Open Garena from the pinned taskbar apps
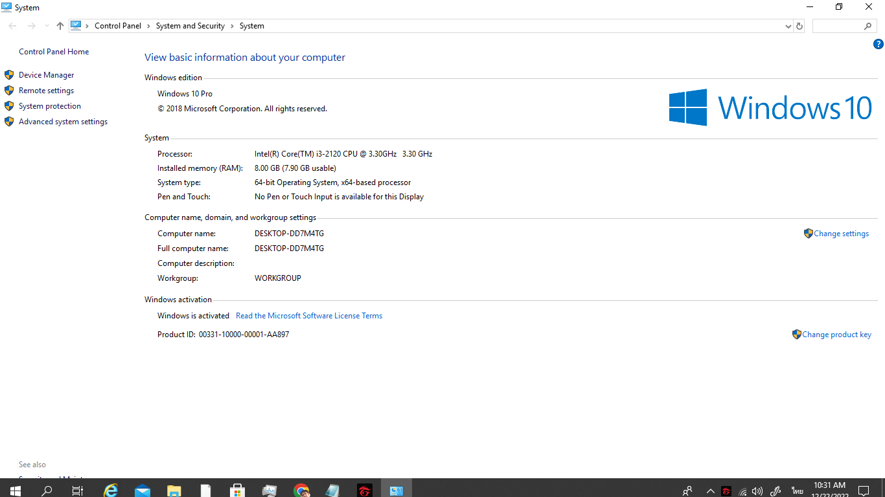Image resolution: width=885 pixels, height=497 pixels. (x=365, y=491)
